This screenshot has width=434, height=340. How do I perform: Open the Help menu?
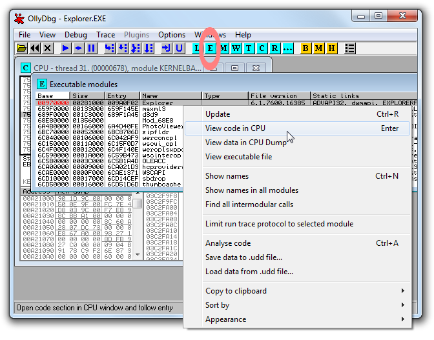coord(243,35)
